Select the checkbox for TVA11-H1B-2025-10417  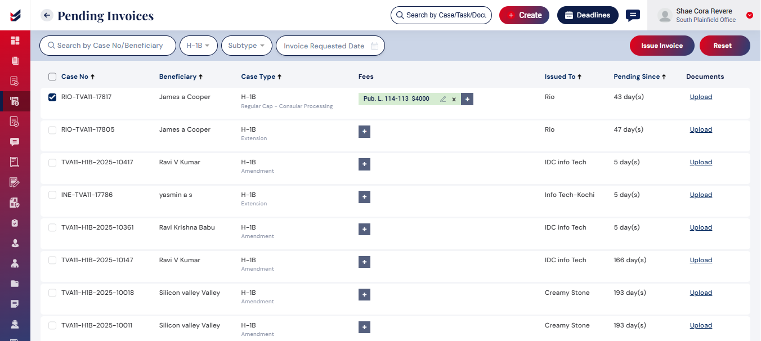pos(52,163)
